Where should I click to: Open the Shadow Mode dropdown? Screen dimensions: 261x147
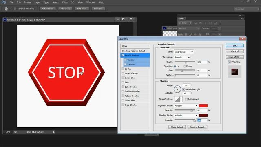[x=186, y=115]
